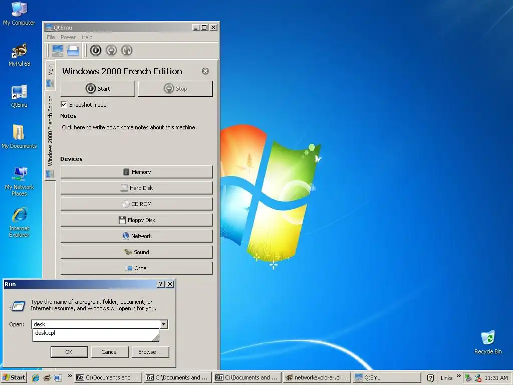Click the system tray clock showing 11:31 AM
This screenshot has width=513, height=385.
(496, 378)
